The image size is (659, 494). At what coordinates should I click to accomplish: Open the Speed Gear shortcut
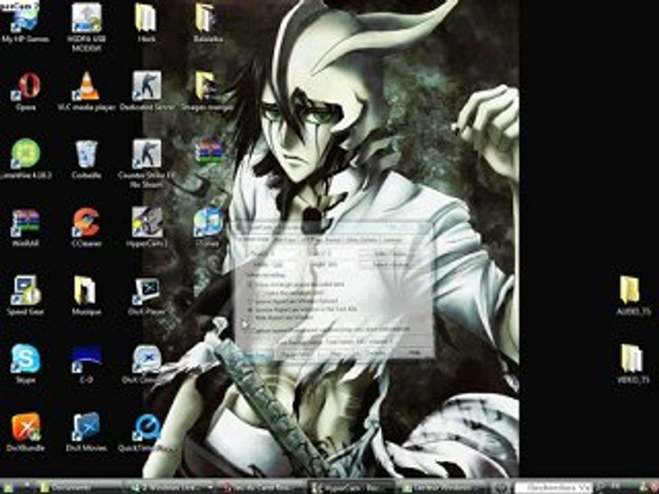[25, 296]
